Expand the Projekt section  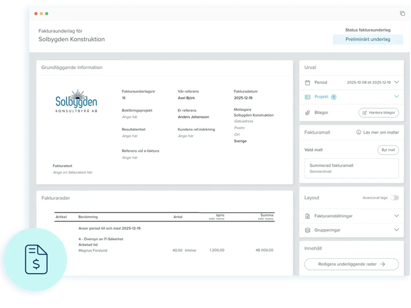396,97
